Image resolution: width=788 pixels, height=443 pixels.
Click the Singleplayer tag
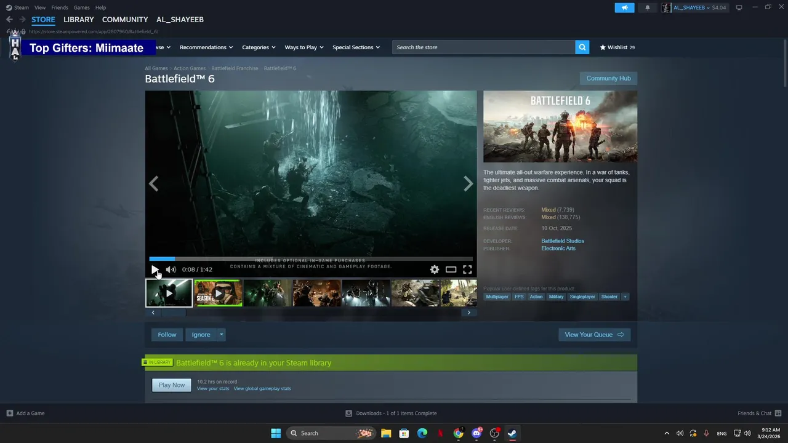[582, 297]
